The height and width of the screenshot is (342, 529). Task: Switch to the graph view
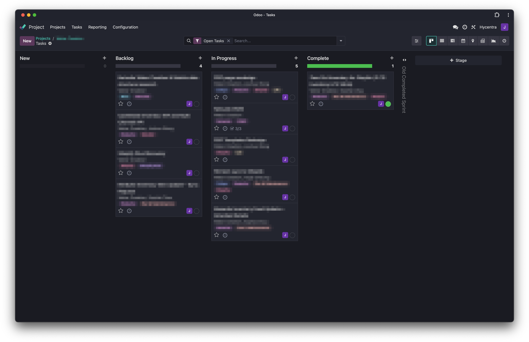pyautogui.click(x=493, y=41)
